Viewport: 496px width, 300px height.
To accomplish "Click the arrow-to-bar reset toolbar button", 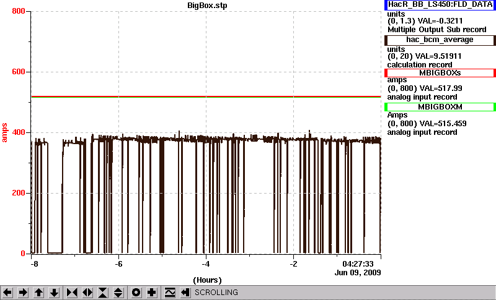I will point(185,293).
